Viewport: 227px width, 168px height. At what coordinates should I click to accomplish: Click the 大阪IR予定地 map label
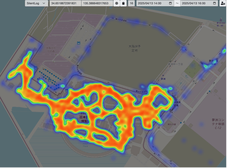[135, 49]
